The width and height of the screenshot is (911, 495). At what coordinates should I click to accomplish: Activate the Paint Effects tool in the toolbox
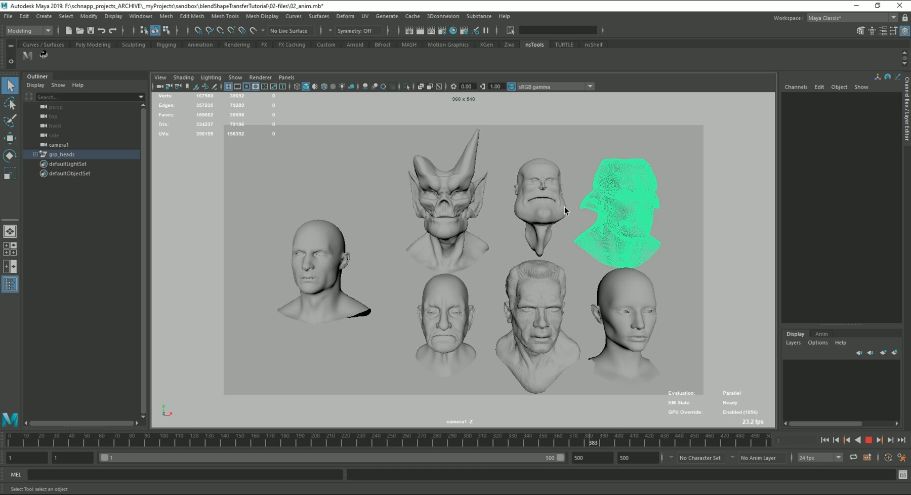10,120
